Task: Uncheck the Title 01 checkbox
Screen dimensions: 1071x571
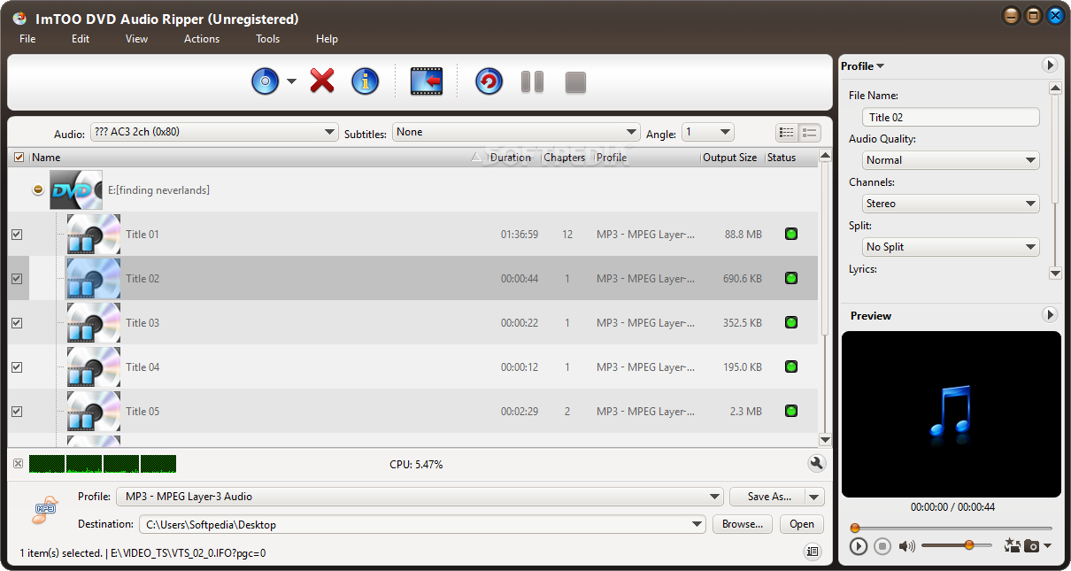Action: coord(17,235)
